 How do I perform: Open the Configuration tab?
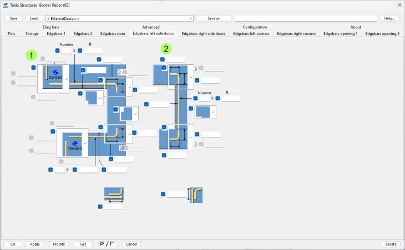pos(255,27)
